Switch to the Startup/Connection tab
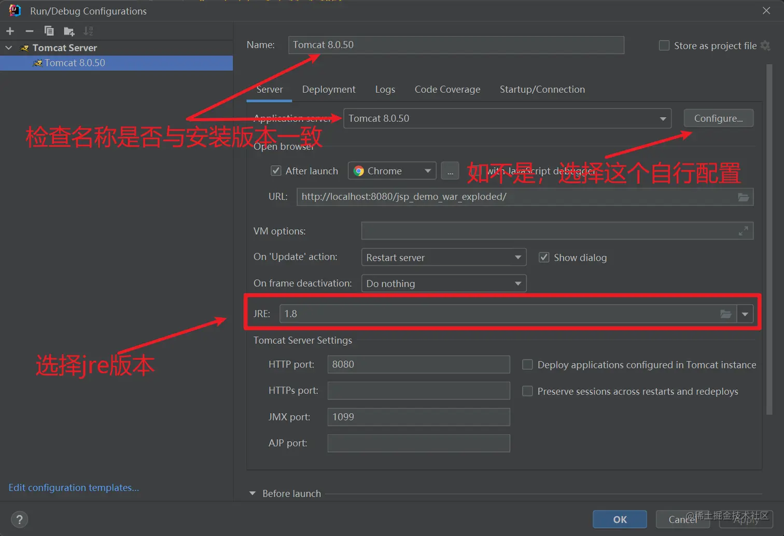This screenshot has height=536, width=784. [x=542, y=89]
